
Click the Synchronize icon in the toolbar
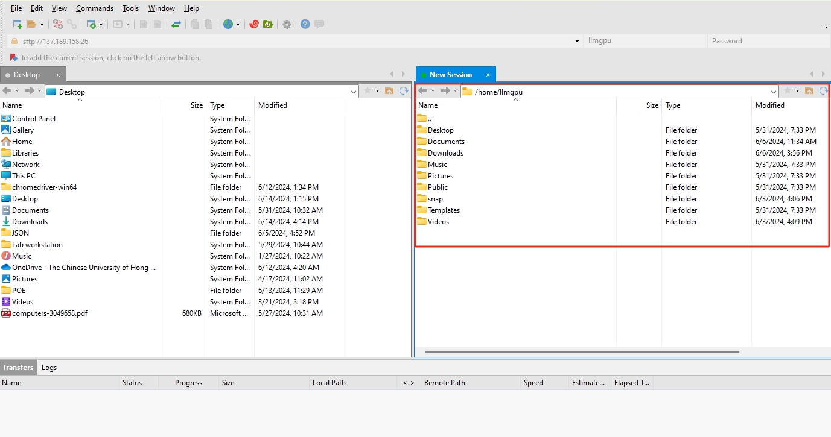tap(176, 24)
